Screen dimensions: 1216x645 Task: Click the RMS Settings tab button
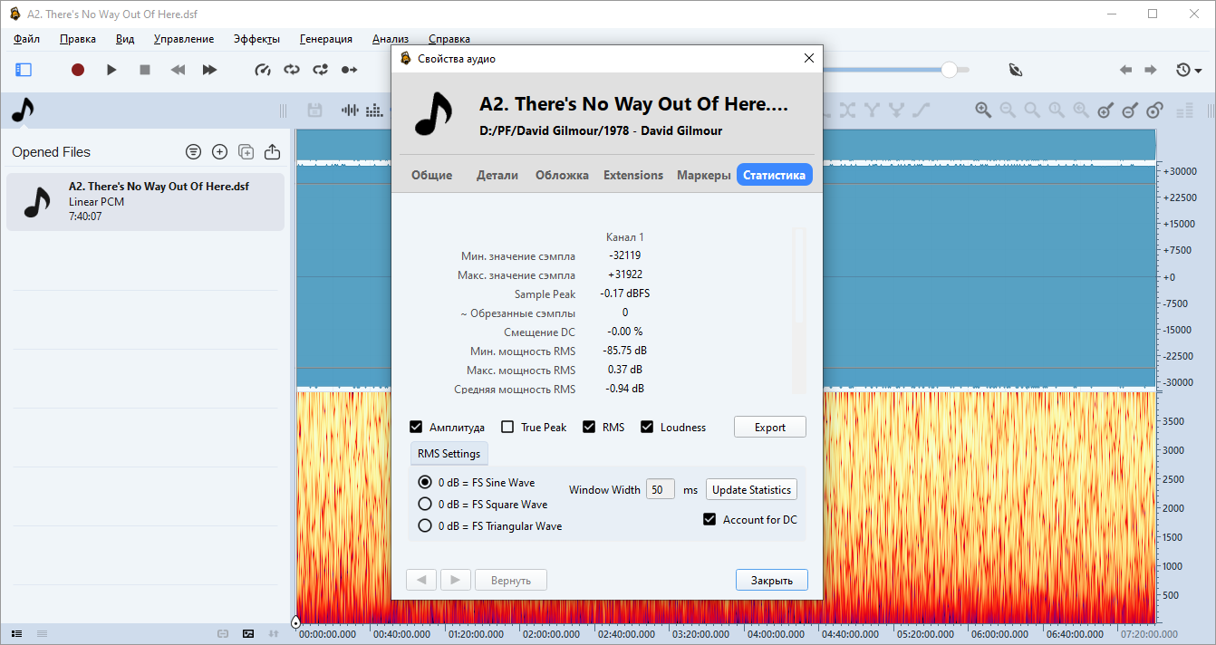[449, 453]
